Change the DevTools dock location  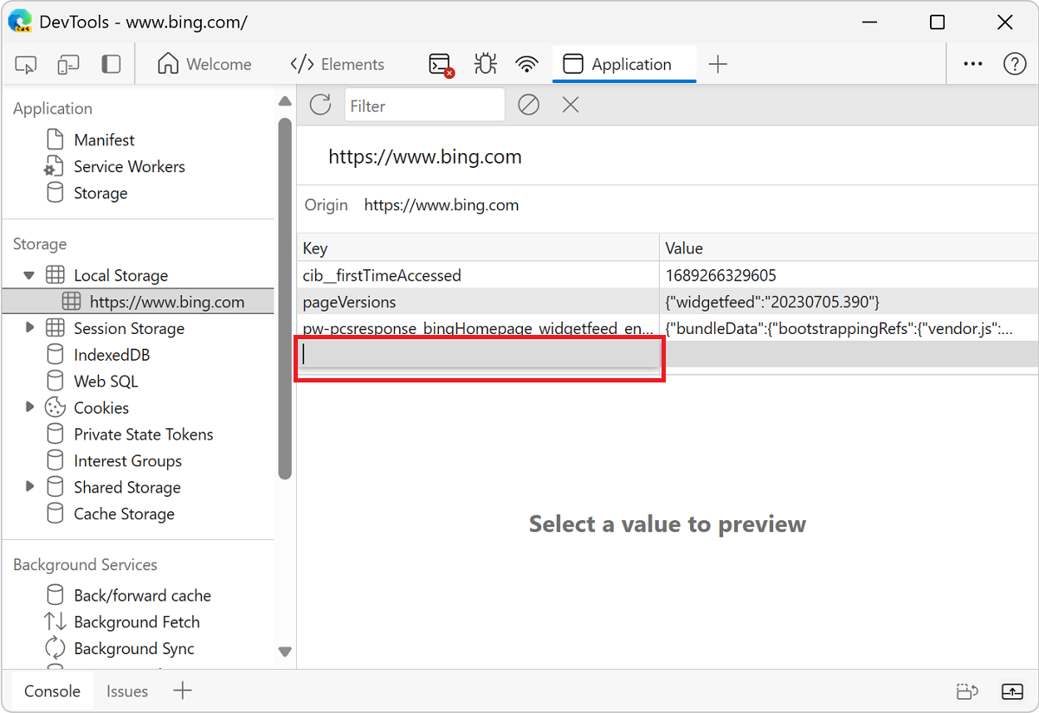111,63
